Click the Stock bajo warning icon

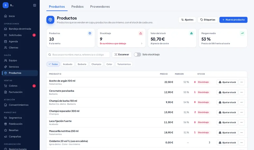click(140, 33)
